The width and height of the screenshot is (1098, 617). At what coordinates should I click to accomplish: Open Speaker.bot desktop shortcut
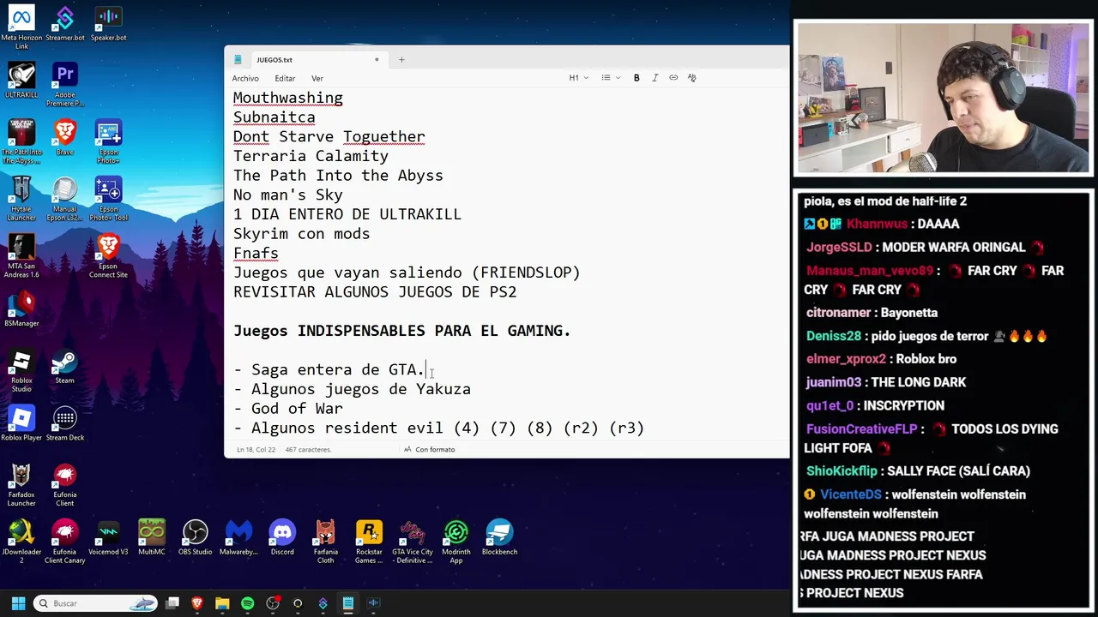coord(108,24)
